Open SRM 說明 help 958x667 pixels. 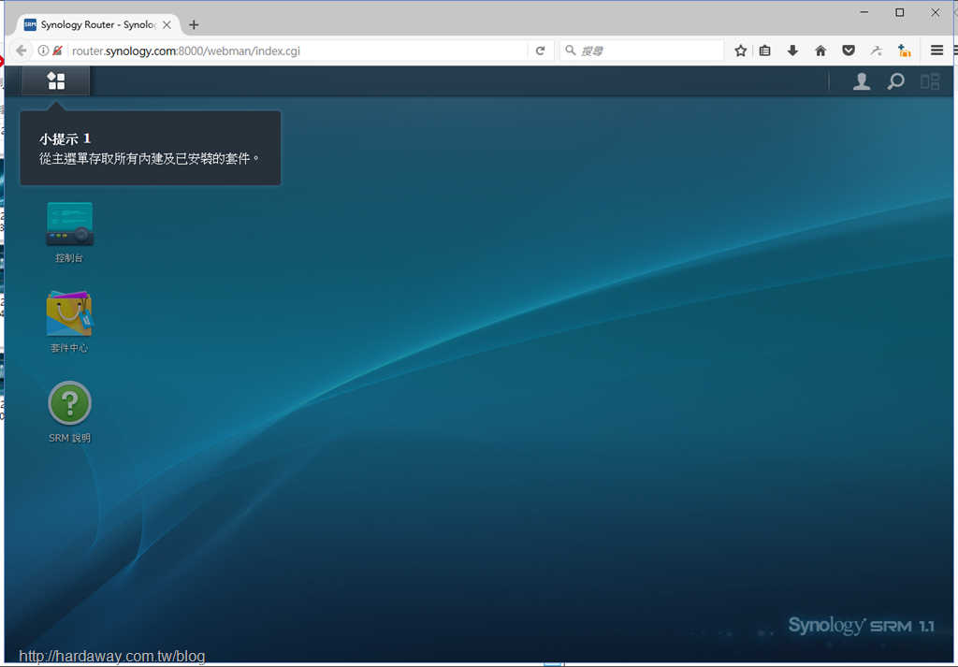69,412
